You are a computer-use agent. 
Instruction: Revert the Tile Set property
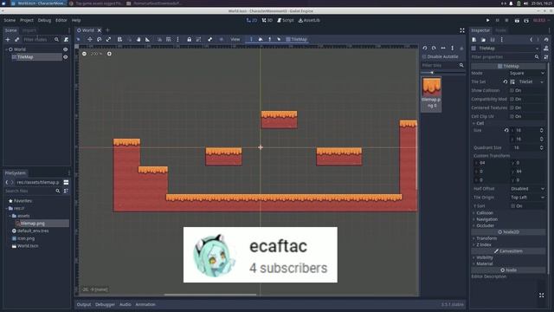click(506, 82)
